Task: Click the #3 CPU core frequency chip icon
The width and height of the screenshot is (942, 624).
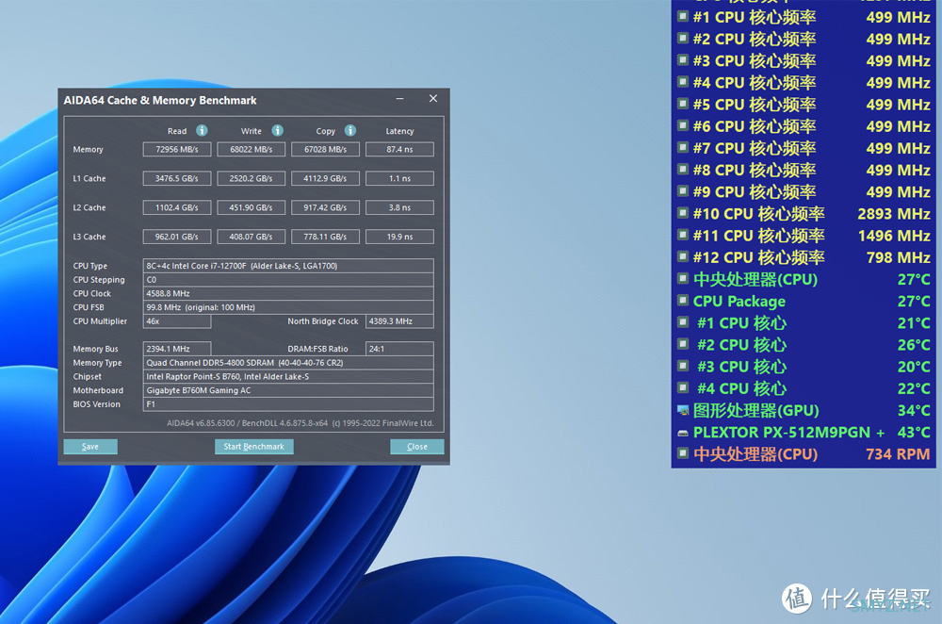Action: pyautogui.click(x=682, y=59)
